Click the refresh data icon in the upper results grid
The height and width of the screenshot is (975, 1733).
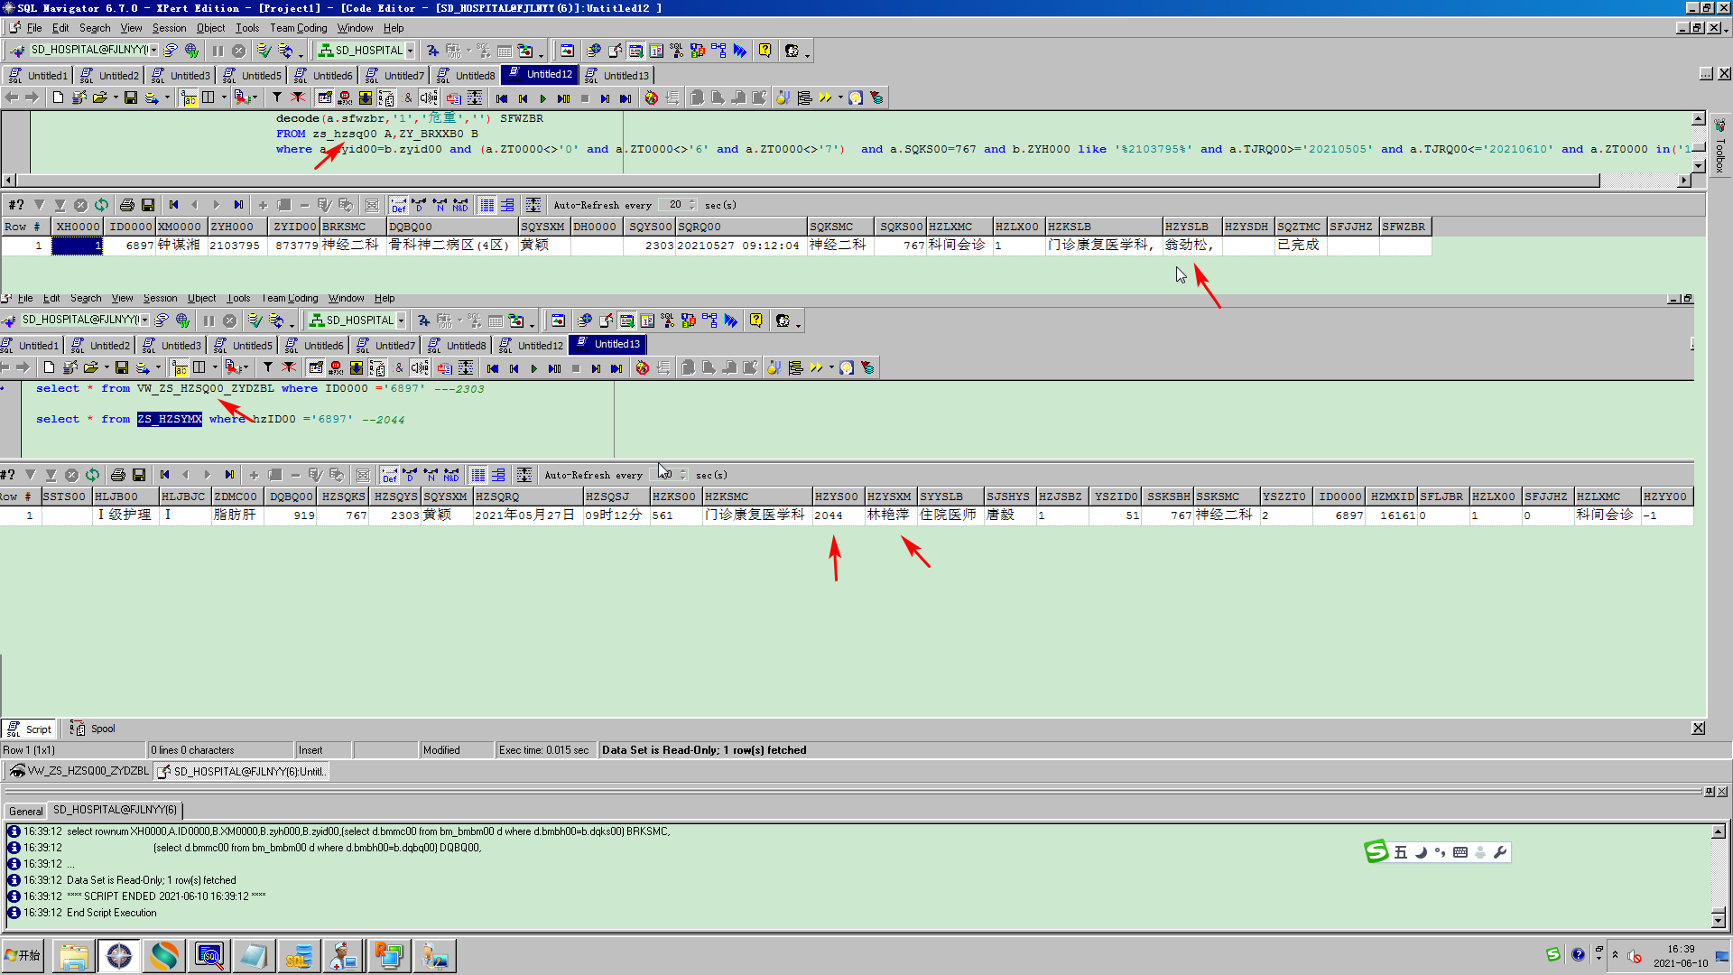pyautogui.click(x=101, y=205)
